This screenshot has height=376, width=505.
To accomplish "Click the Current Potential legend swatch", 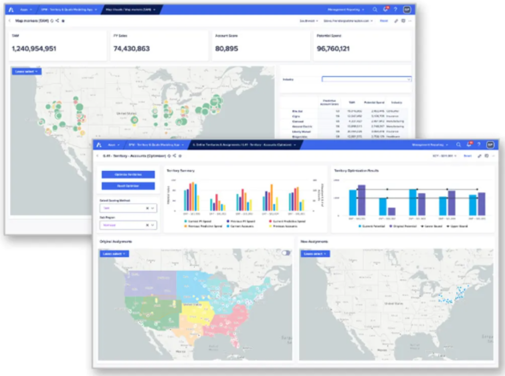I will click(359, 226).
